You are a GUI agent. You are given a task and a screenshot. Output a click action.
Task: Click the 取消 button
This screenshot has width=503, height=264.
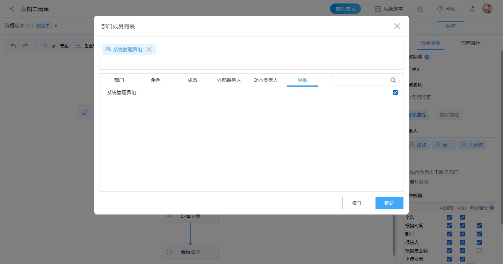coord(356,203)
